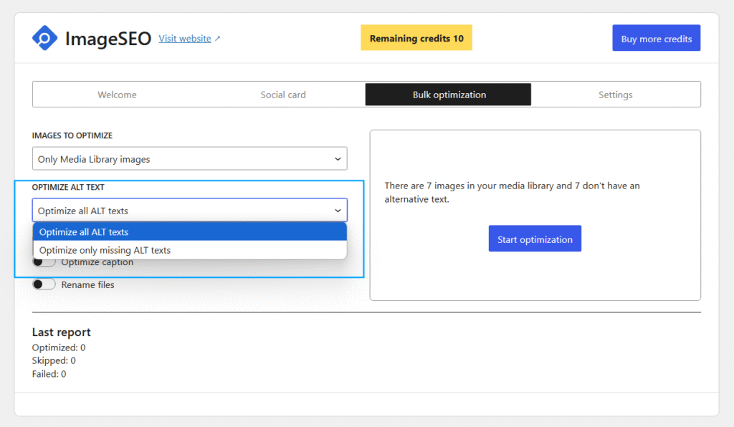This screenshot has height=427, width=734.
Task: Open the Only Media Library images dropdown
Action: click(189, 158)
